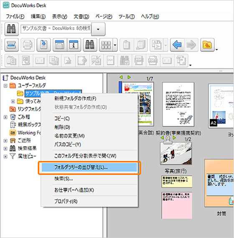Open the ファイル(F) menu
Viewport: 234px width, 238px height.
tap(15, 16)
